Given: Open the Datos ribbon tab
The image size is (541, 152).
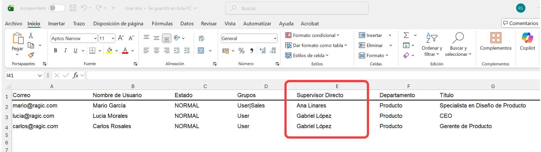Looking at the screenshot, I should (x=187, y=24).
